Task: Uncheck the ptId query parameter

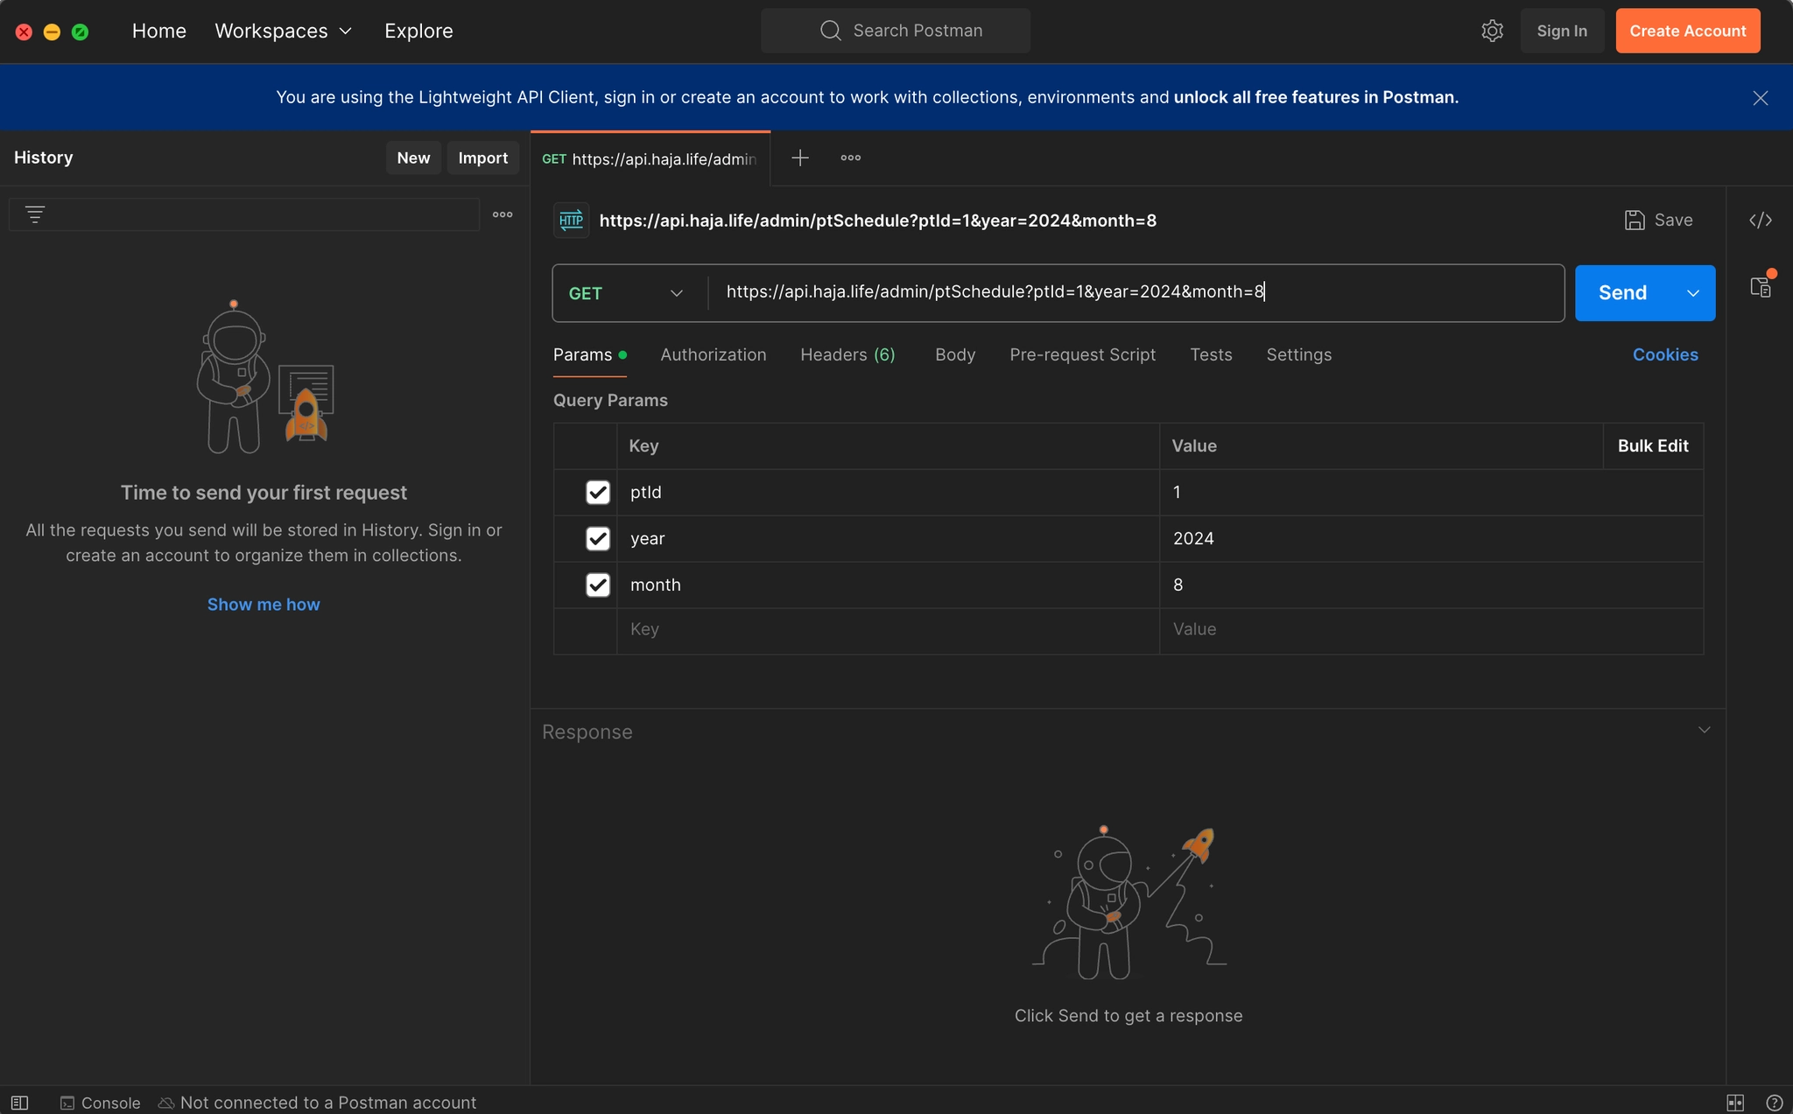Action: tap(598, 492)
